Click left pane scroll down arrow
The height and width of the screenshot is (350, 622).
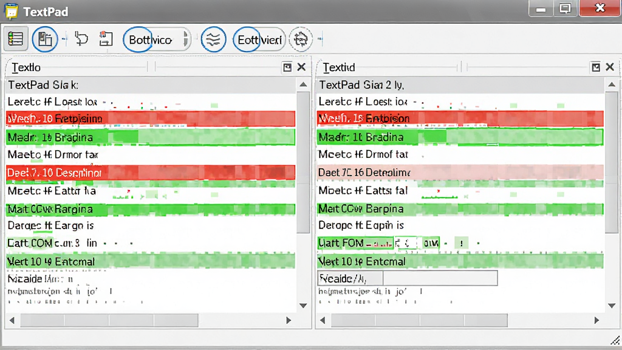tap(303, 306)
